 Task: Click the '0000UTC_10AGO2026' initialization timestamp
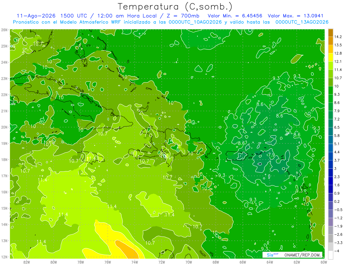(x=196, y=22)
